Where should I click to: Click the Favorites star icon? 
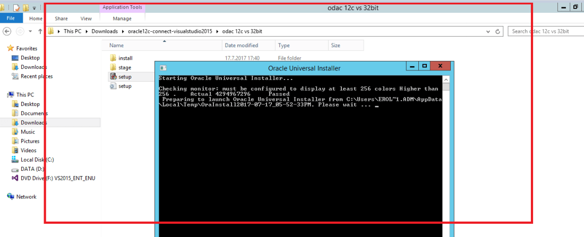pos(11,48)
